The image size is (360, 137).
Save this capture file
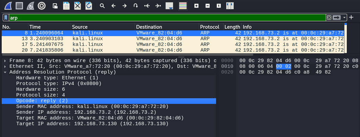point(66,6)
